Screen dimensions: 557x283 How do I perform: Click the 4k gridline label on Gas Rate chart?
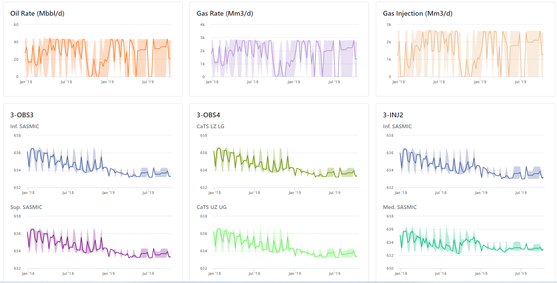[x=202, y=25]
